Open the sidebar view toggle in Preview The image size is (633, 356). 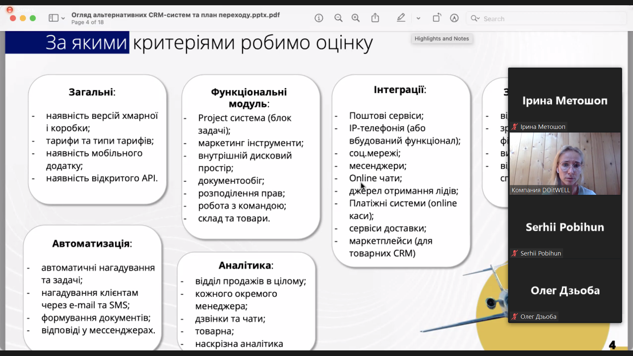(53, 18)
